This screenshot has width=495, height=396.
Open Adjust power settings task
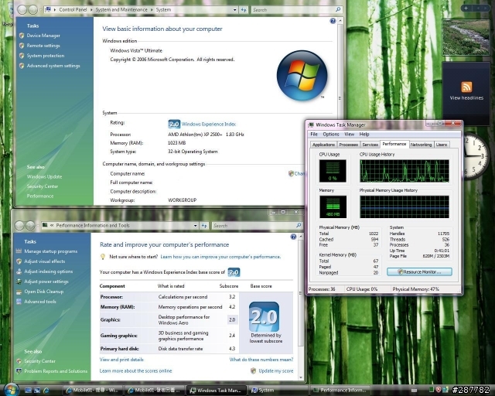(x=46, y=282)
